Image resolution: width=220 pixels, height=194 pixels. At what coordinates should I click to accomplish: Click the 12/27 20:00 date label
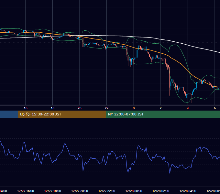pyautogui.click(x=80, y=191)
